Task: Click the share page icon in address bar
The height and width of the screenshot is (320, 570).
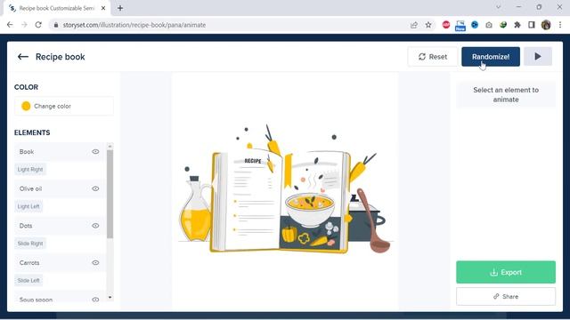Action: tap(413, 25)
